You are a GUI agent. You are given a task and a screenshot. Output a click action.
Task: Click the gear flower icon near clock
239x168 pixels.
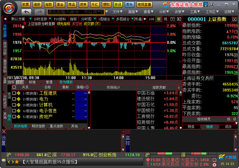214,165
